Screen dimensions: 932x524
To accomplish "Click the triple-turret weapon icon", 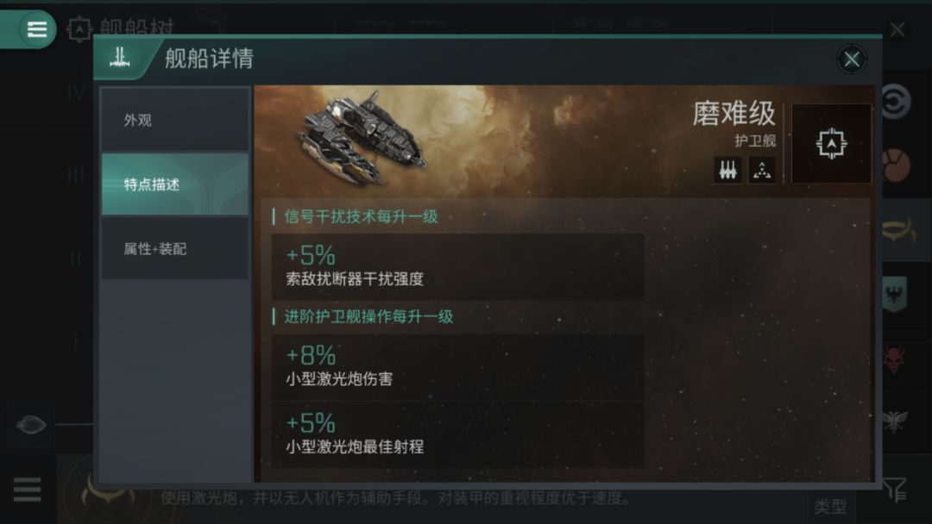I will point(727,171).
